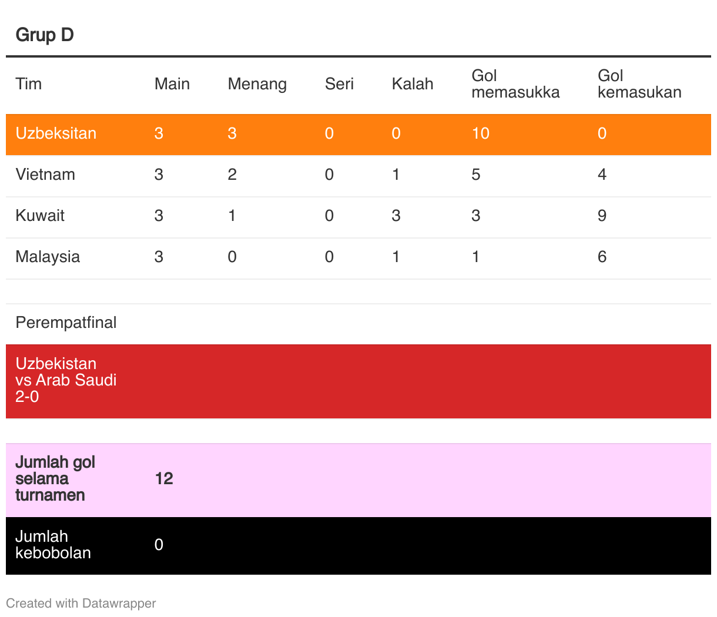Select the Kuwait team name
The image size is (717, 617).
40,216
